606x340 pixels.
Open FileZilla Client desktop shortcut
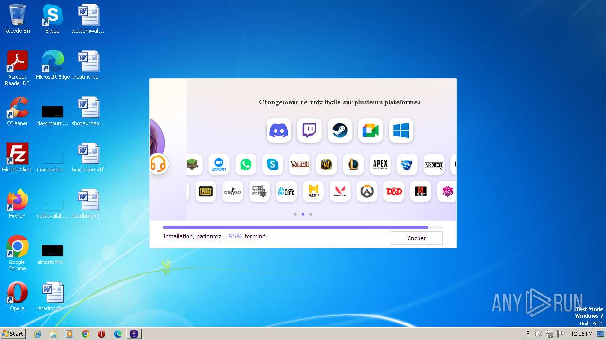point(17,158)
